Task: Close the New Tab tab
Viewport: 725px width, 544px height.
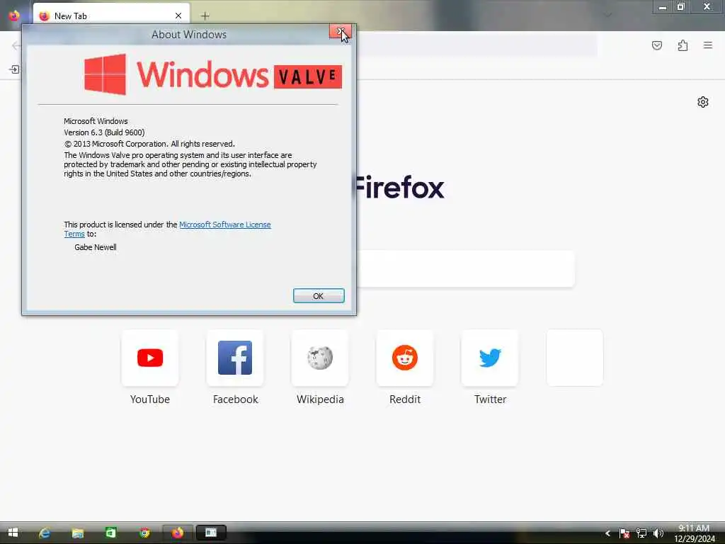Action: (x=178, y=16)
